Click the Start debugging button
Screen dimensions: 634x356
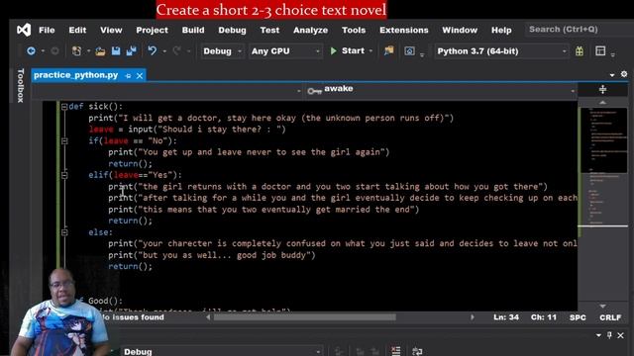(x=347, y=50)
